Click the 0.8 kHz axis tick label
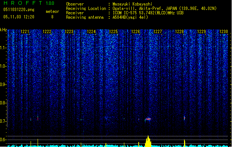The image size is (232, 147). [x=3, y=103]
